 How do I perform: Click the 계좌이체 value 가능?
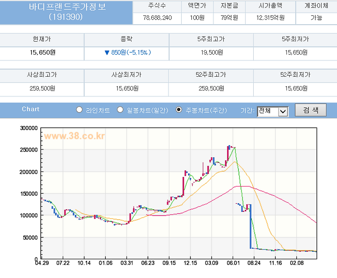(316, 18)
